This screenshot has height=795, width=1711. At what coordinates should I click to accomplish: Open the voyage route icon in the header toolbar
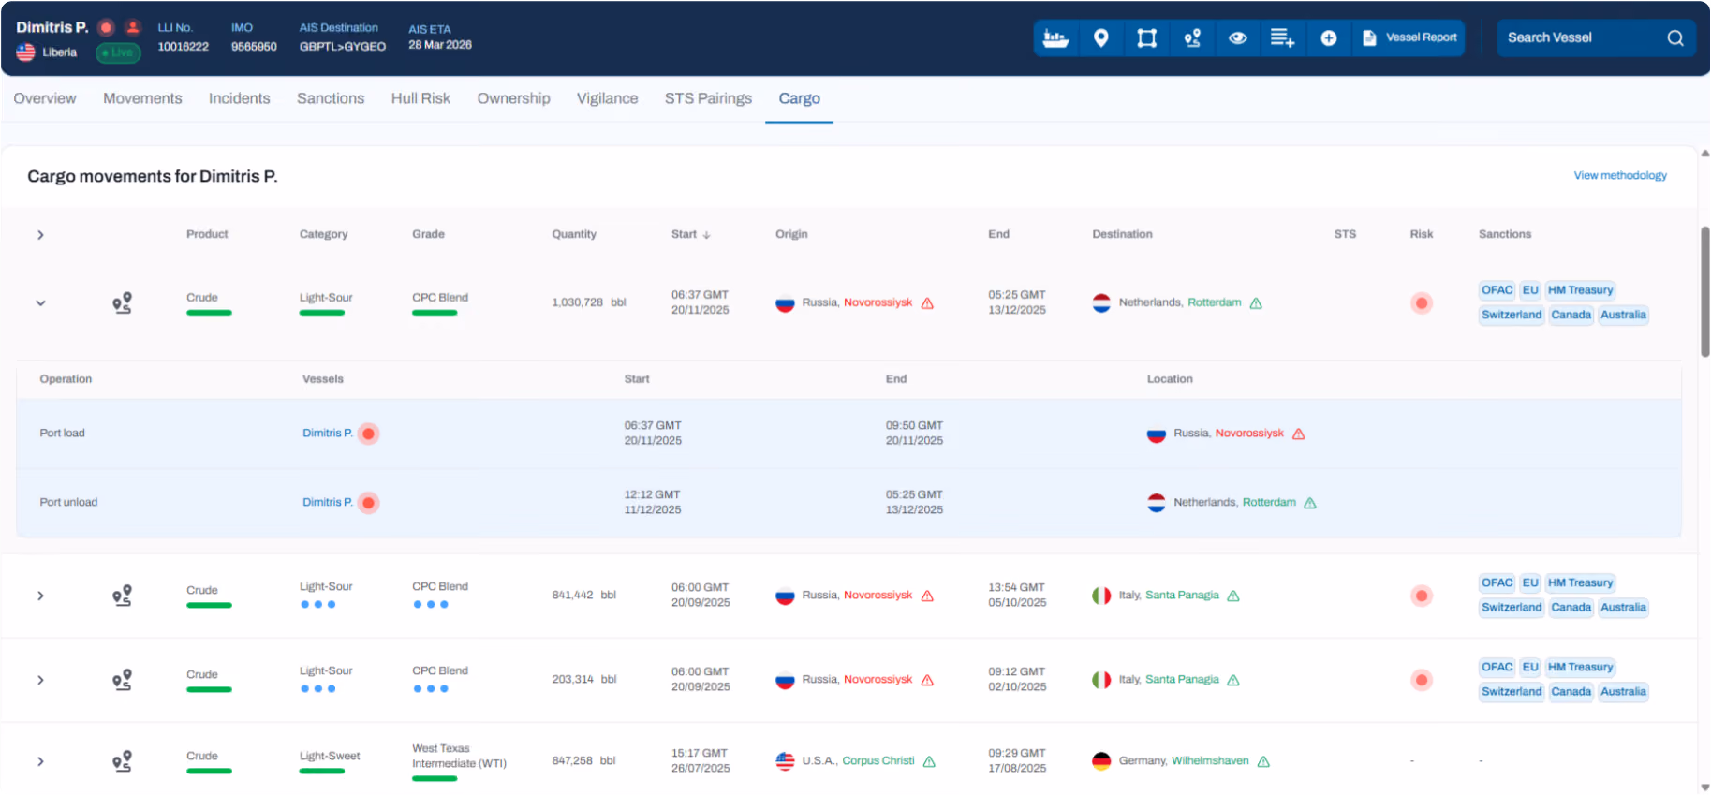pos(1192,38)
